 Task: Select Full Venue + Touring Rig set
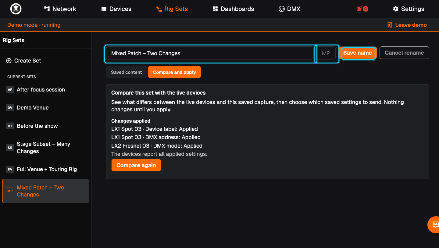coord(45,169)
